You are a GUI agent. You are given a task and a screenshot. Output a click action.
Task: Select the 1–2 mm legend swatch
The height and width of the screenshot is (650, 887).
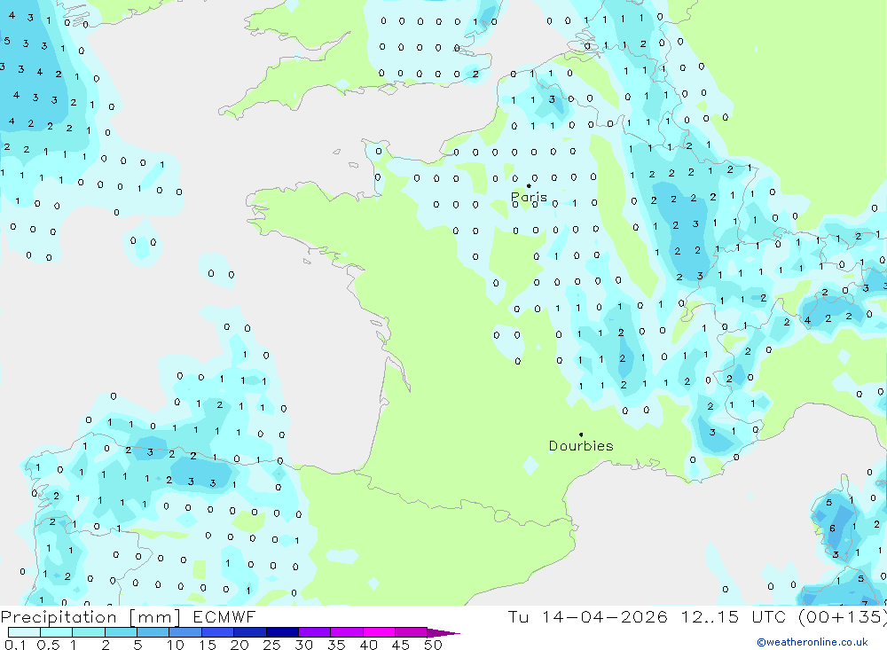89,632
